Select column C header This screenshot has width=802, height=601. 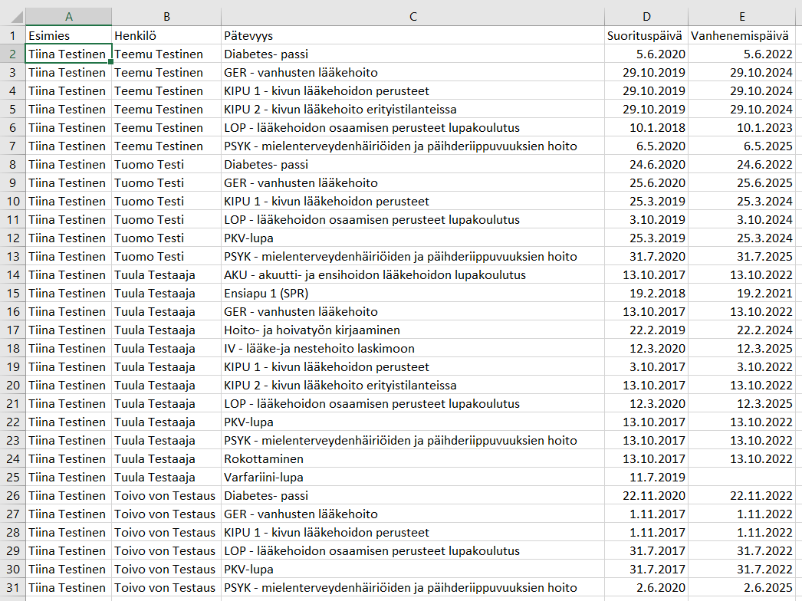tap(413, 17)
